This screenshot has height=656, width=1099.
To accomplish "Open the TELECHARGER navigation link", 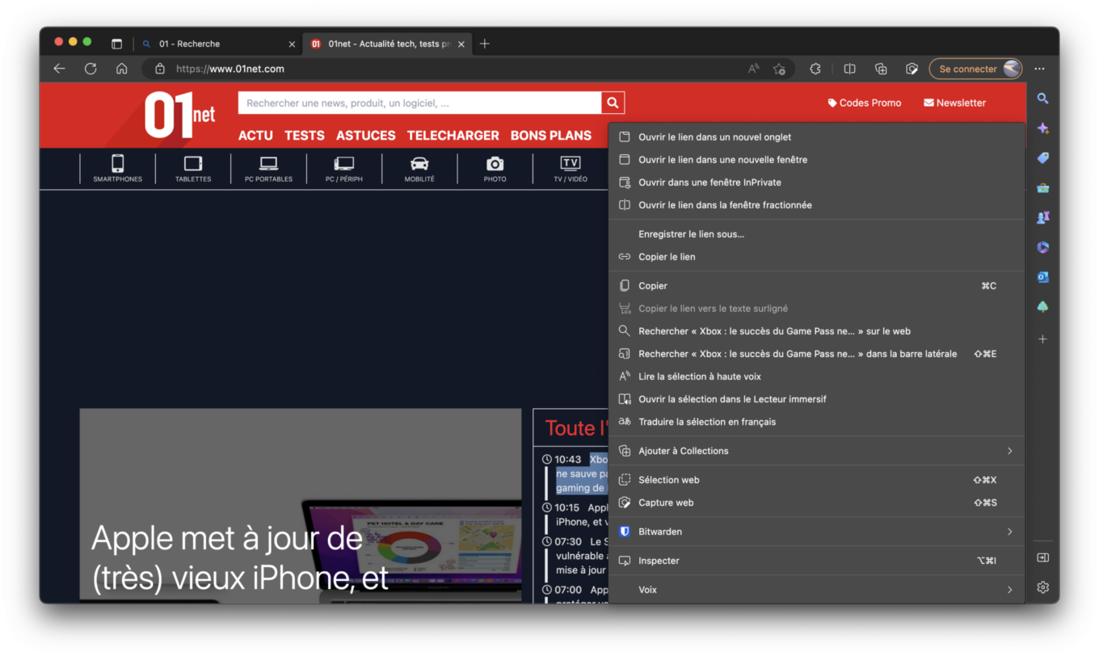I will pyautogui.click(x=453, y=136).
